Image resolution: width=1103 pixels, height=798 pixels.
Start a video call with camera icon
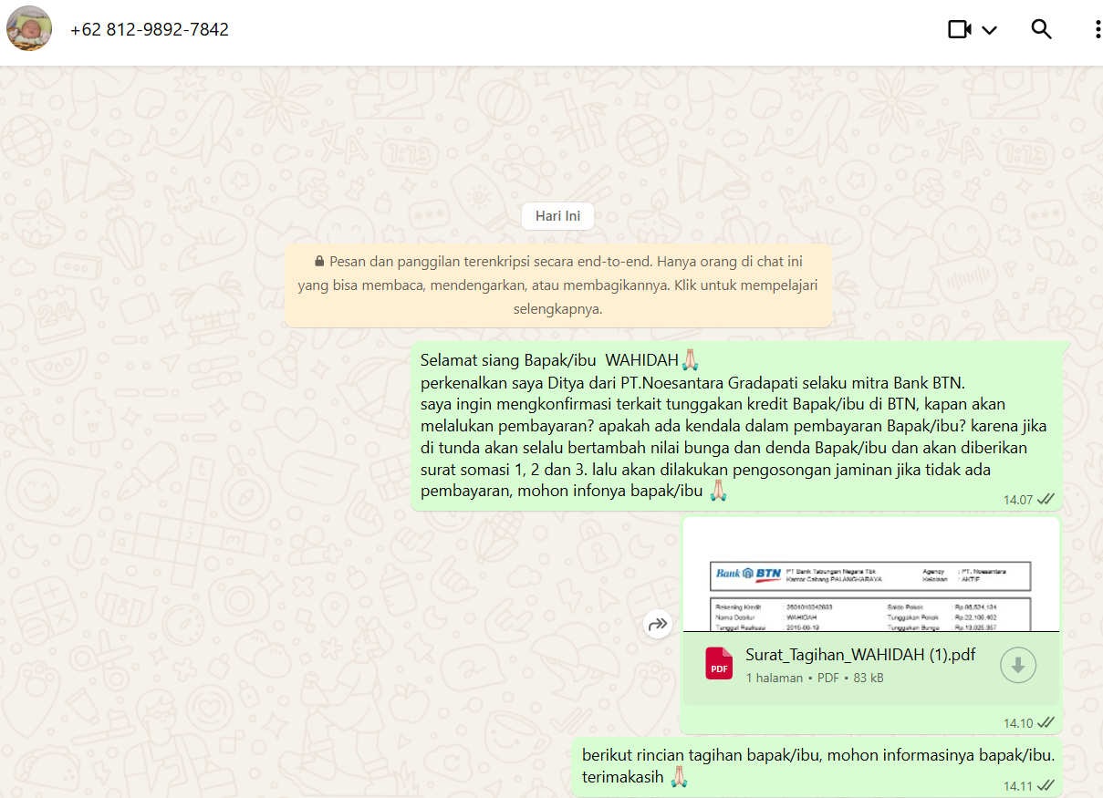coord(959,29)
